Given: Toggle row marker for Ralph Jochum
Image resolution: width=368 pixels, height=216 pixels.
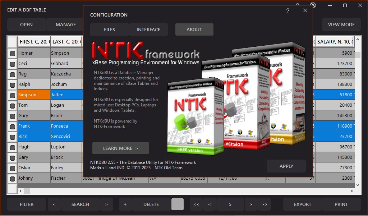Looking at the screenshot, I should click(x=13, y=84).
